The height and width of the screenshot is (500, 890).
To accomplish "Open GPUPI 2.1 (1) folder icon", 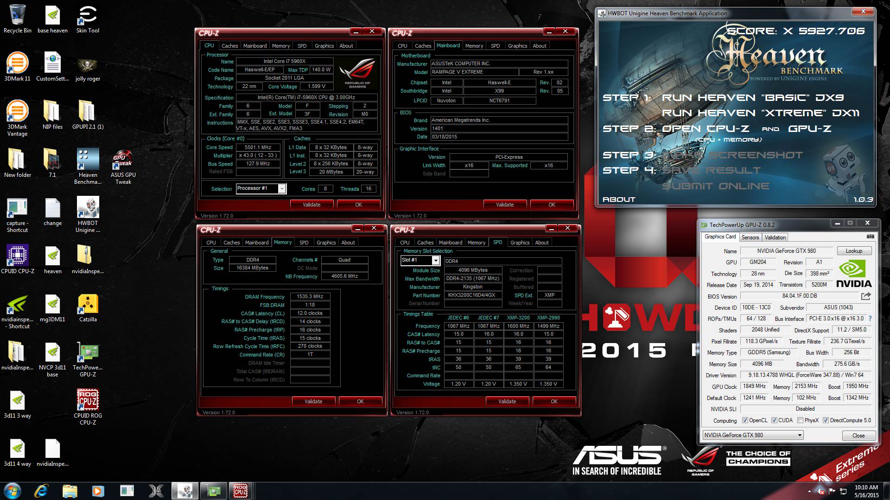I will (x=88, y=115).
